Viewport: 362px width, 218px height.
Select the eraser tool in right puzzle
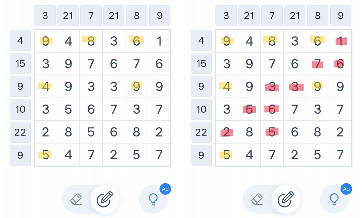tap(257, 199)
